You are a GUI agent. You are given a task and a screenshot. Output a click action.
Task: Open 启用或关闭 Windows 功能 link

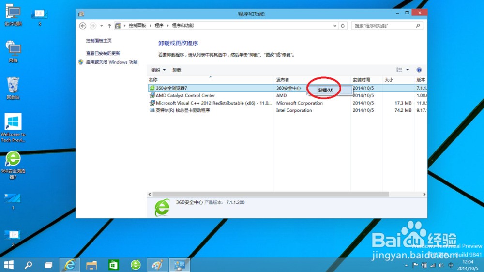[112, 62]
